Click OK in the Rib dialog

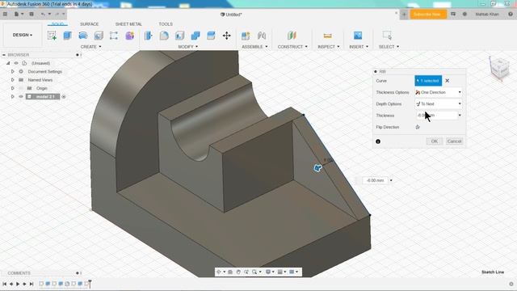click(x=435, y=141)
